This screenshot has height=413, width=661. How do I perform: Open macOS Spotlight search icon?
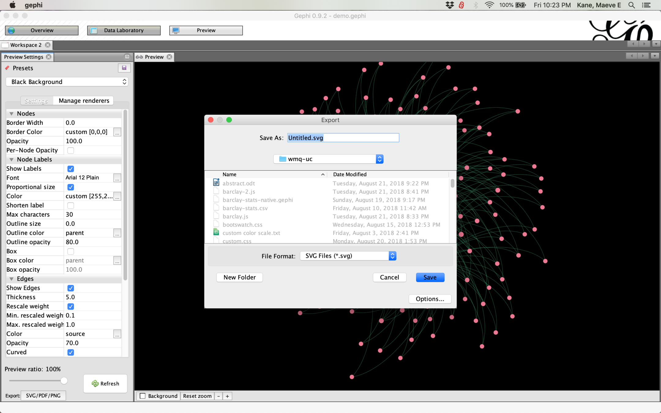pos(631,5)
